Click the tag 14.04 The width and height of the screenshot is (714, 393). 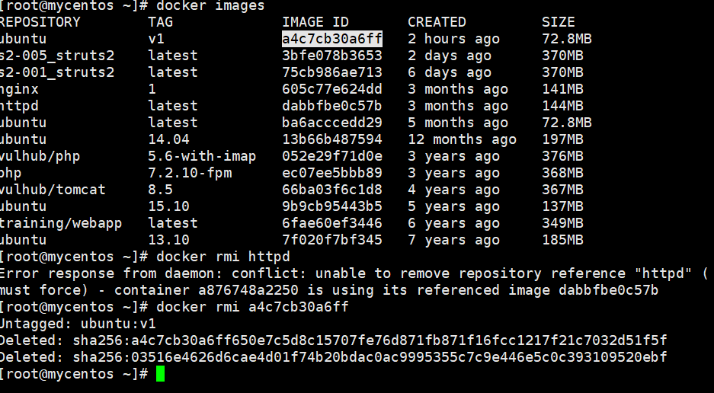pos(168,139)
